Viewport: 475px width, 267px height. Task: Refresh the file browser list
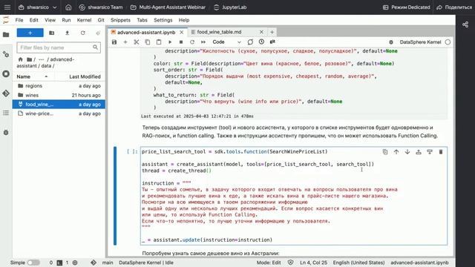(82, 33)
